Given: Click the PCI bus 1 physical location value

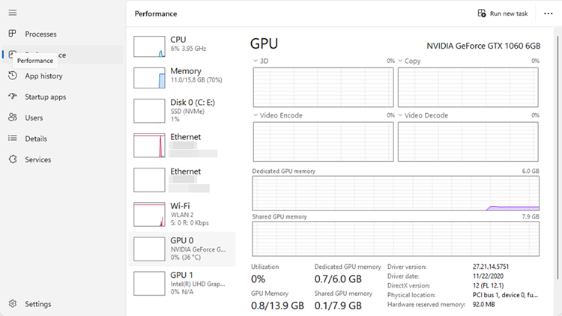Looking at the screenshot, I should (505, 295).
